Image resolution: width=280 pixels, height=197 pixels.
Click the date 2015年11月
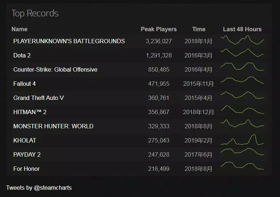(198, 84)
